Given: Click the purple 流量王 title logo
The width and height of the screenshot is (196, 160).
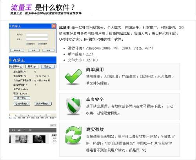Looking at the screenshot, I should click(21, 7).
